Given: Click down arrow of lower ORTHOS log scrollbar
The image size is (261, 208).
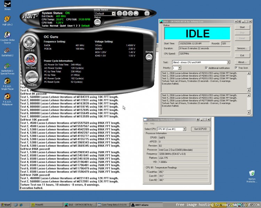Looking at the screenshot, I should (248, 113).
